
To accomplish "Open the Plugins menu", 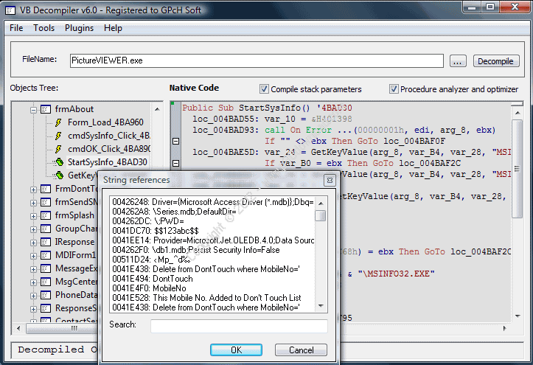I will [79, 28].
